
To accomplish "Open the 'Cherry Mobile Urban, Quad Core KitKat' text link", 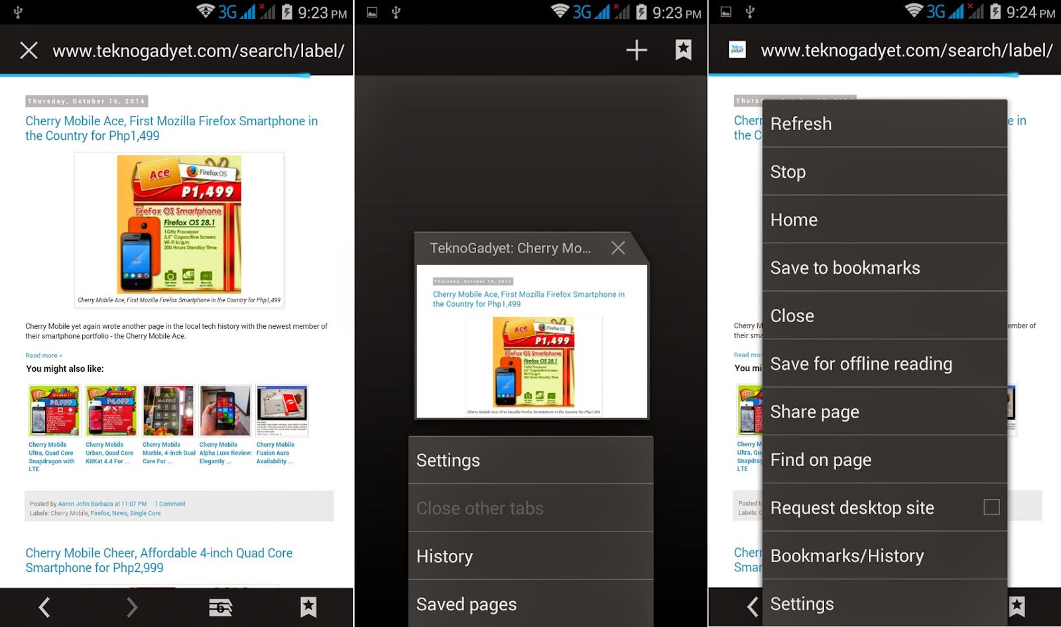I will tap(109, 453).
